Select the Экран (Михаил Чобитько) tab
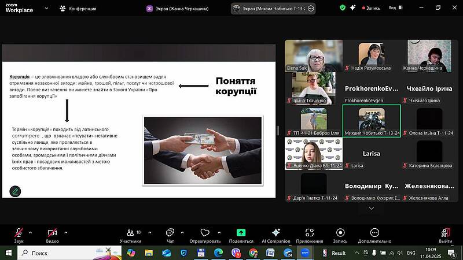The height and width of the screenshot is (260, 463). (269, 8)
